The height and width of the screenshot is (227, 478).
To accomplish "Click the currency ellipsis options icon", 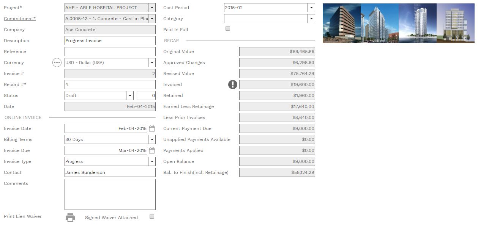I will click(x=57, y=63).
